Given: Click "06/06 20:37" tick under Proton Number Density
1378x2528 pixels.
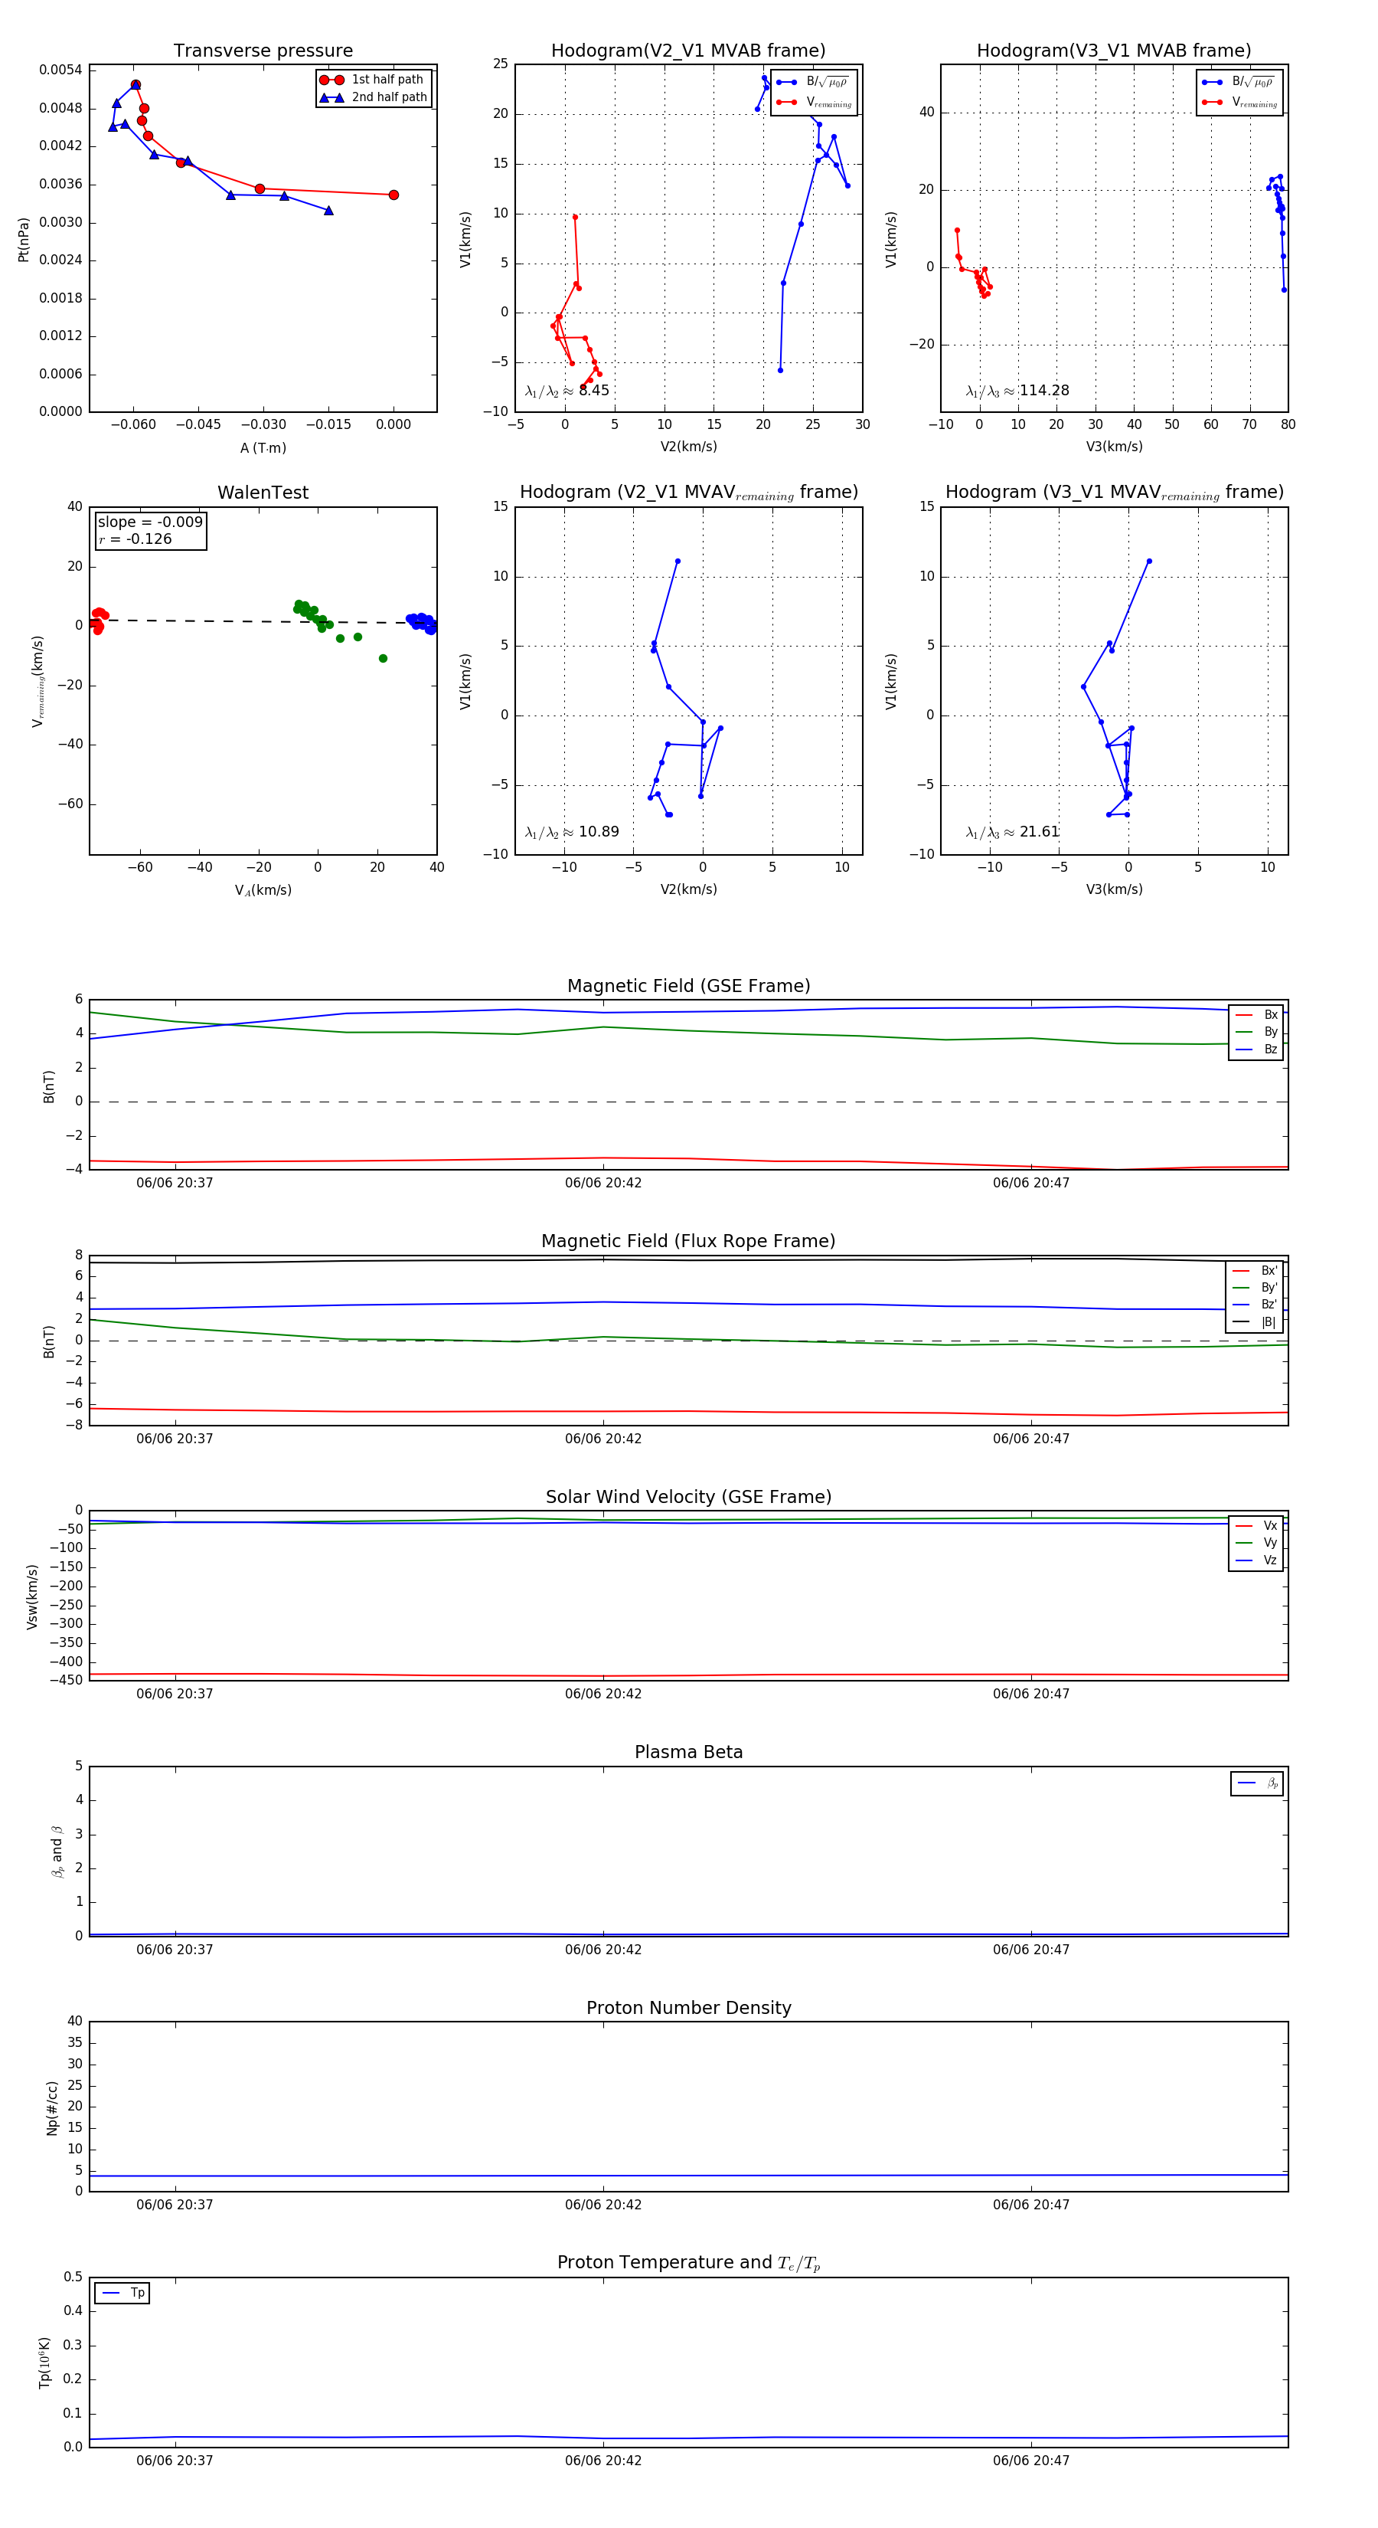Looking at the screenshot, I should coord(175,2205).
